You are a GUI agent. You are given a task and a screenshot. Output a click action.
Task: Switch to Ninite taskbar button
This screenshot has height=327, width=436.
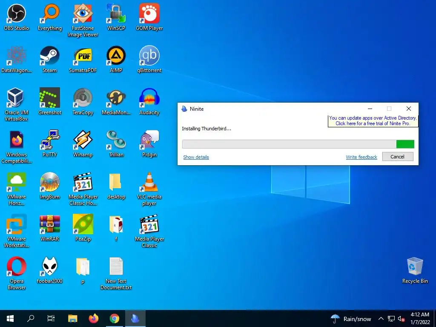click(135, 318)
